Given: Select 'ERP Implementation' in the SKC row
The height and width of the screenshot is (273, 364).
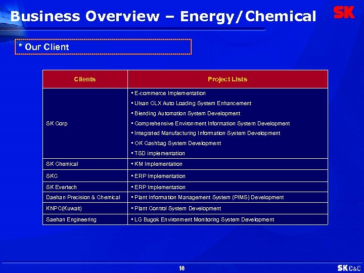Looking at the screenshot, I should click(227, 176).
